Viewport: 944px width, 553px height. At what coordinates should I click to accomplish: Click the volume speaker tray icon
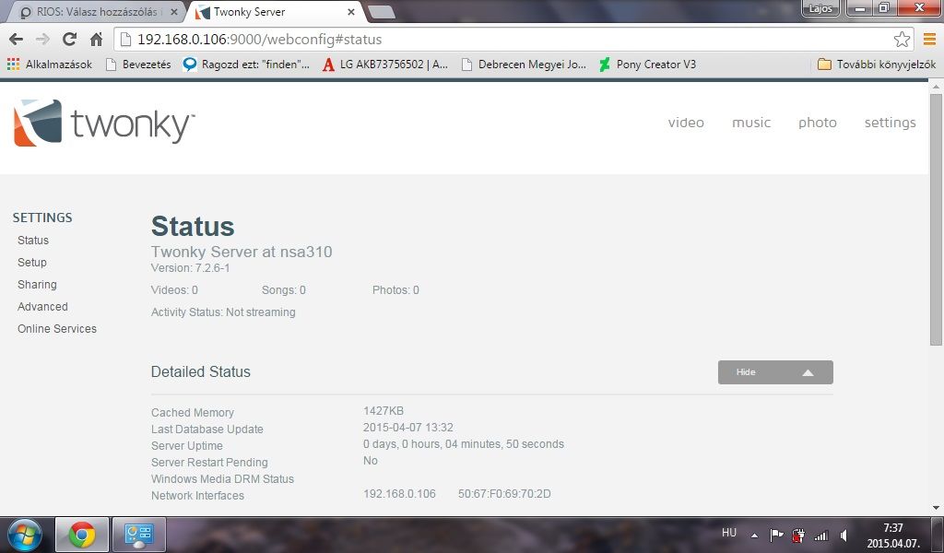click(x=844, y=535)
